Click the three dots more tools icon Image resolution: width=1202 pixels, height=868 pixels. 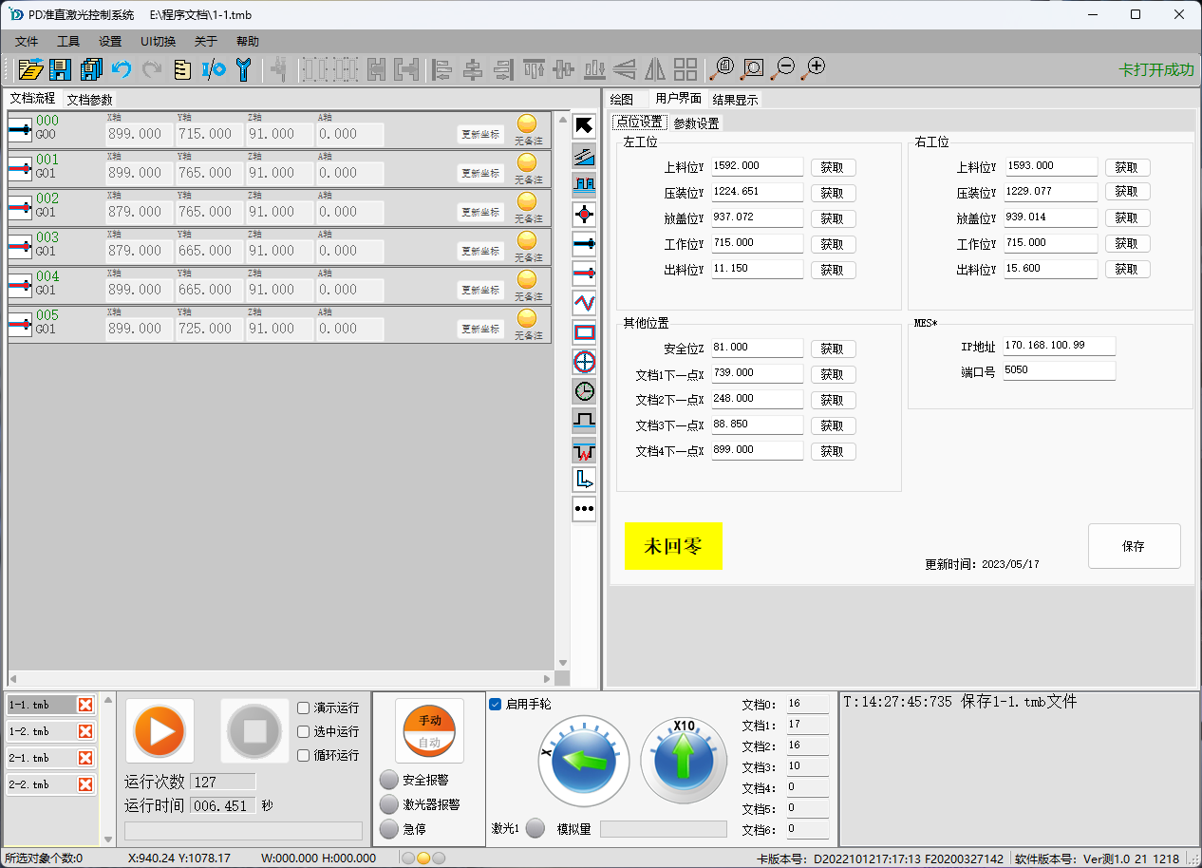[x=585, y=509]
